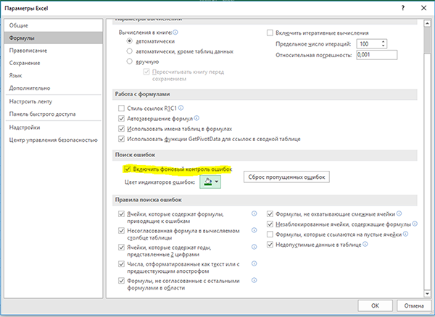
Task: Select автоматически calculation radio button
Action: coord(129,41)
